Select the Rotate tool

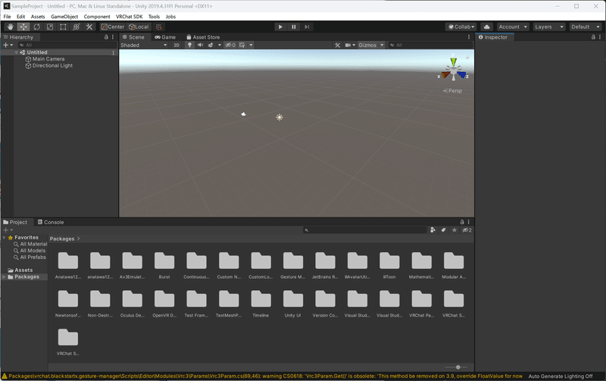click(x=36, y=27)
